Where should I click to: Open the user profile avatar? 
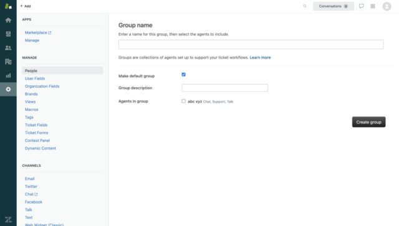click(387, 6)
